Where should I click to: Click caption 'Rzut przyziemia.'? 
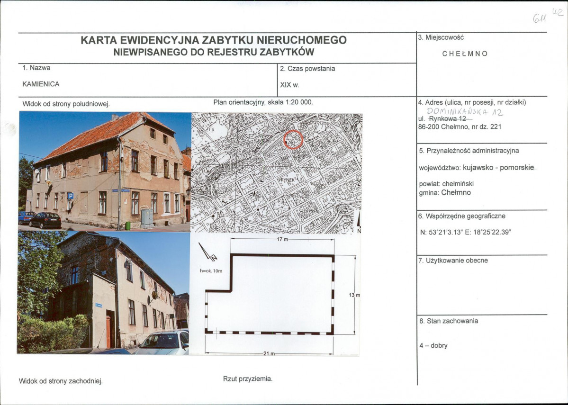[248, 379]
